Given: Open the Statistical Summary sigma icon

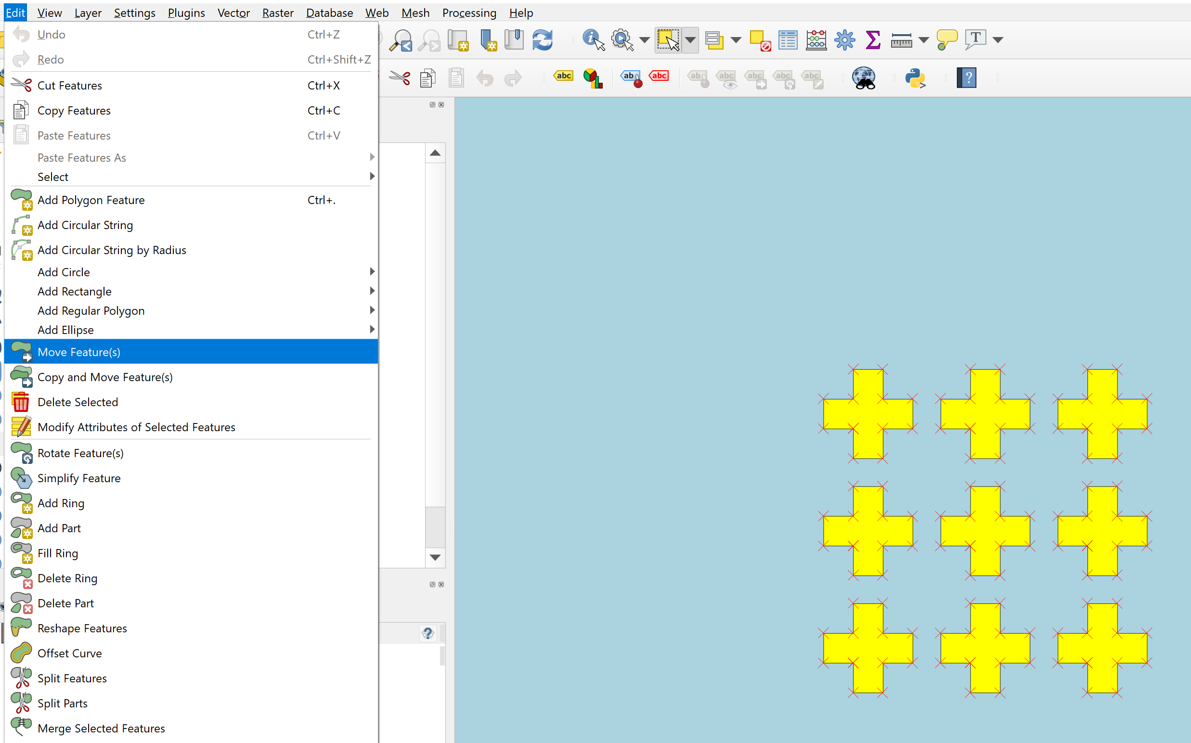Looking at the screenshot, I should click(872, 40).
